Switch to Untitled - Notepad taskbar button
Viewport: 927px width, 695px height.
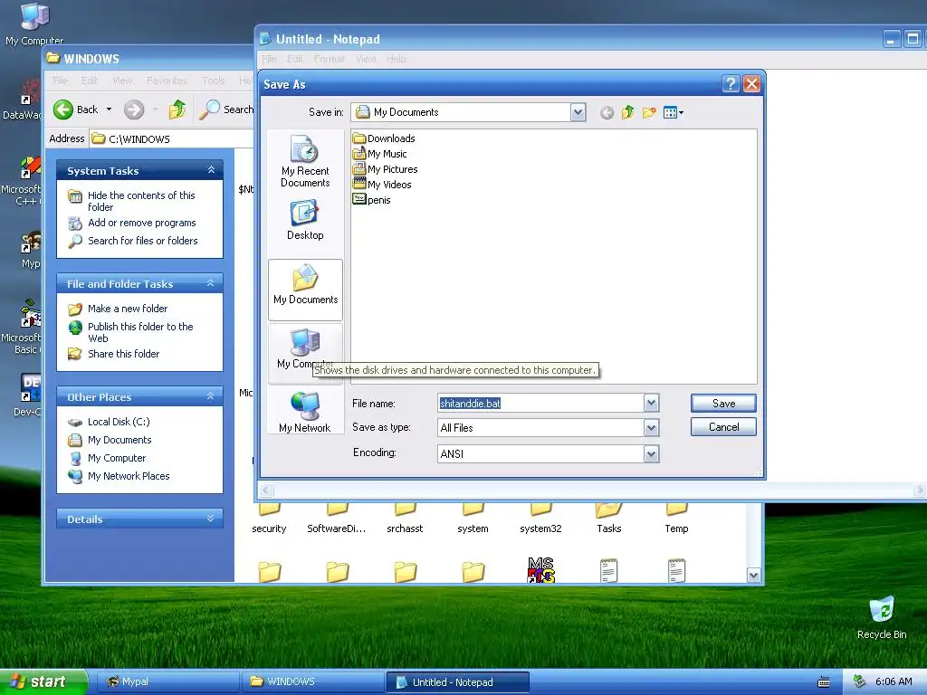457,681
